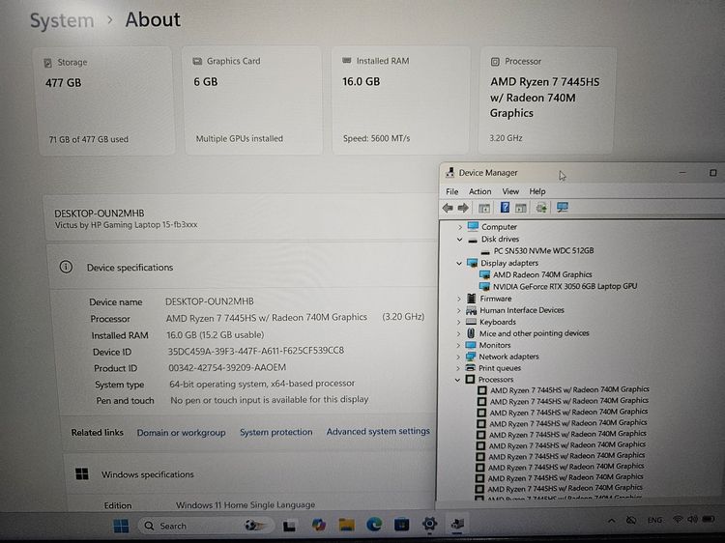Show hidden tray icons chevron
The image size is (725, 543).
click(x=611, y=521)
